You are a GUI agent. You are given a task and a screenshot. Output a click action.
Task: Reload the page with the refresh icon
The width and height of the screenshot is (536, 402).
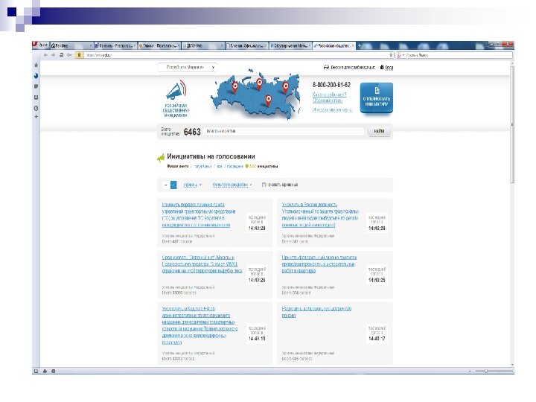(x=62, y=55)
